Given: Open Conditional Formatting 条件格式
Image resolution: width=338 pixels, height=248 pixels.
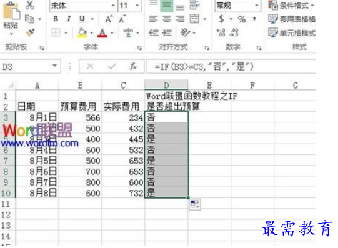Looking at the screenshot, I should [291, 6].
